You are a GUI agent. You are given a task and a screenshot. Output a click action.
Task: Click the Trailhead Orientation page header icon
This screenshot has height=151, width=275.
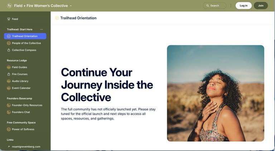57,18
